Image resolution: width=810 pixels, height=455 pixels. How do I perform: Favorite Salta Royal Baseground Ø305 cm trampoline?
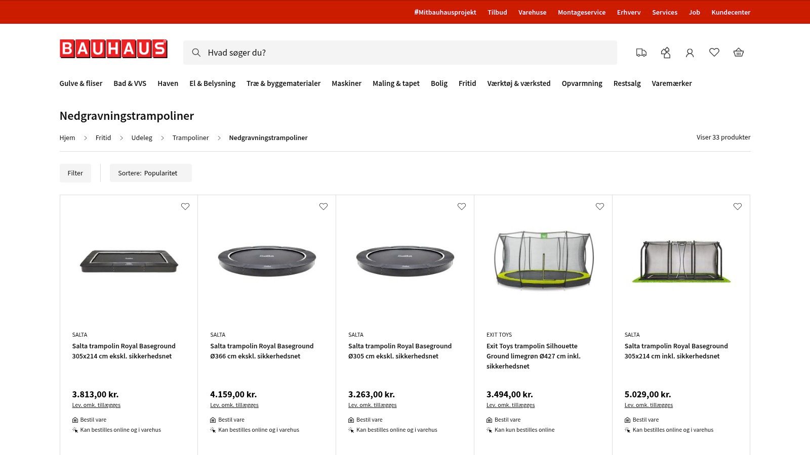(462, 206)
